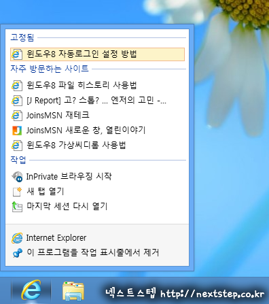This screenshot has height=304, width=269.
Task: Open pinned 윈도우8 자동로그인 설정 방법 entry
Action: click(97, 54)
